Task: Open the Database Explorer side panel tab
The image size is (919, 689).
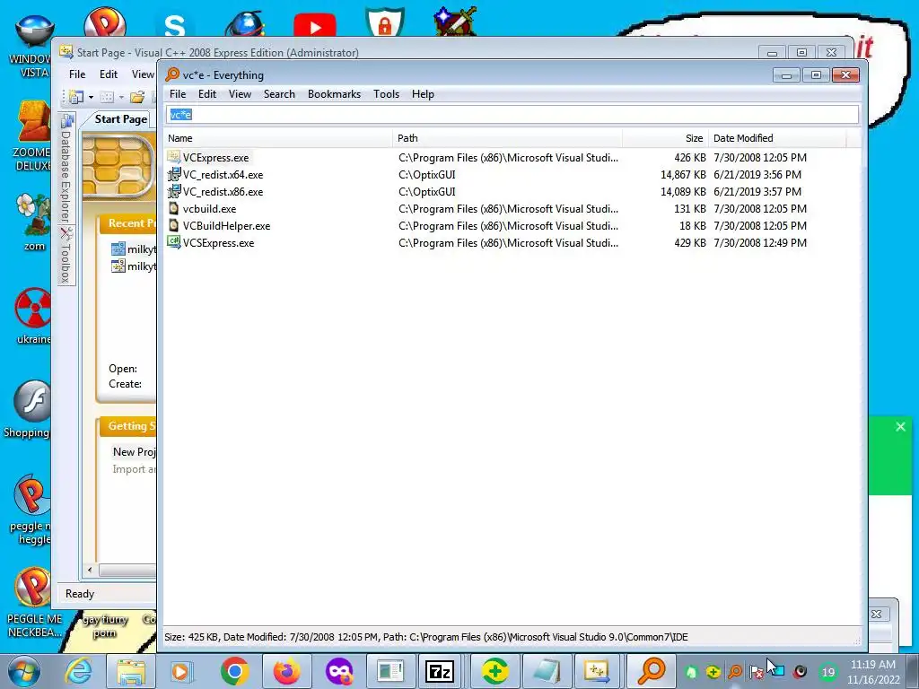Action: [66, 169]
